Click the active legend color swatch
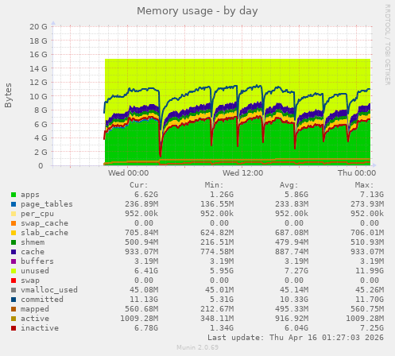Screen dimensions: 395x356 tap(14, 319)
